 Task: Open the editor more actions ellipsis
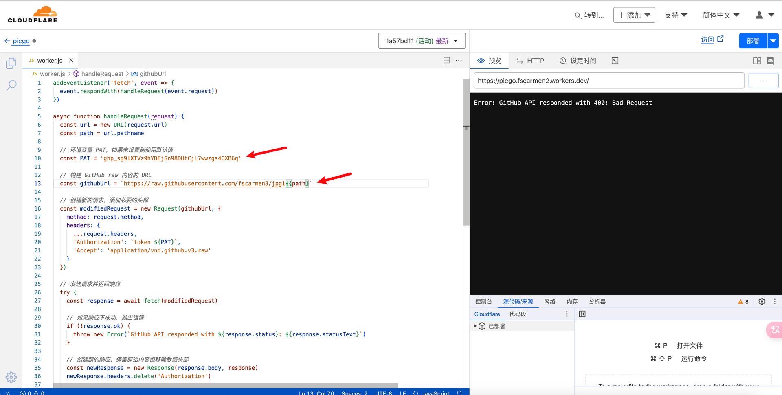(x=459, y=60)
